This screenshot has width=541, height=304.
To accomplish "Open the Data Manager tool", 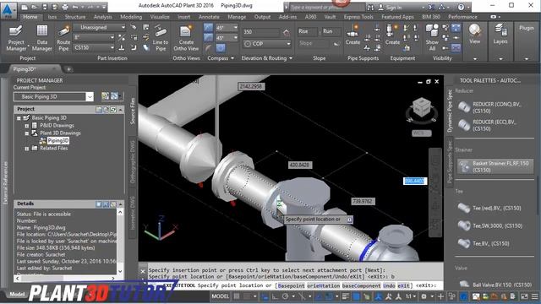I will click(41, 38).
